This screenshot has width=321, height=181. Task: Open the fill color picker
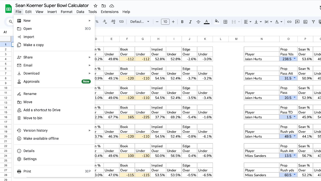click(217, 22)
